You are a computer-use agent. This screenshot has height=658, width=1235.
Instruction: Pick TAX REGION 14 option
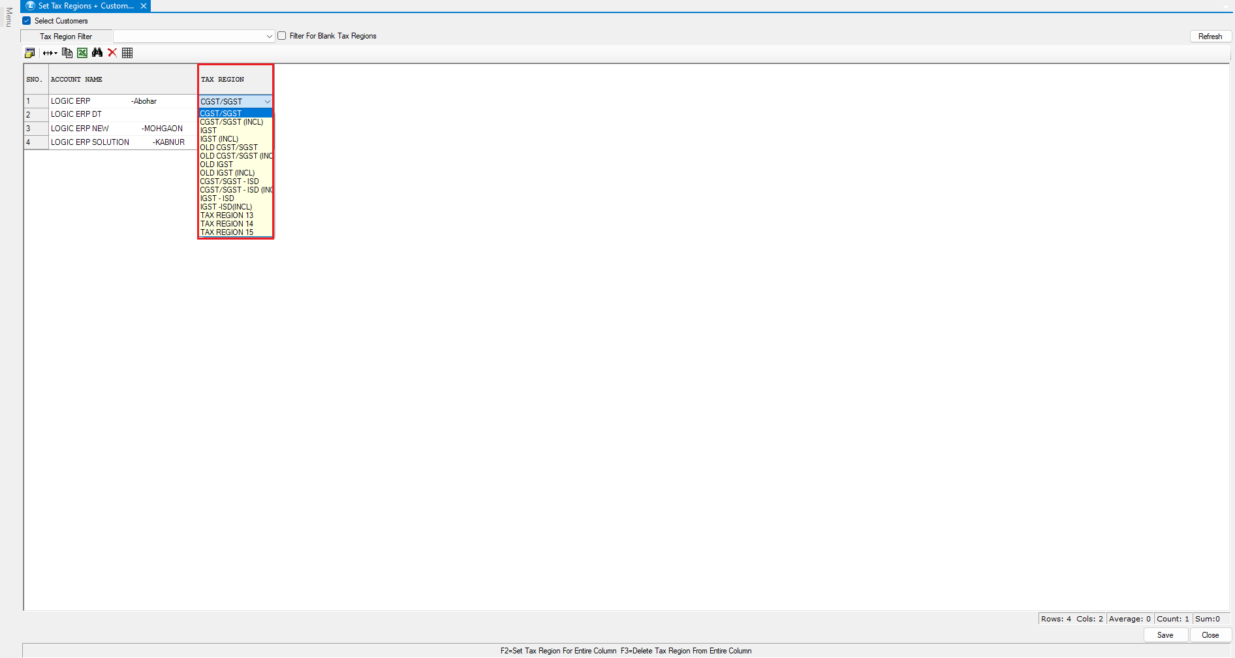pos(227,224)
